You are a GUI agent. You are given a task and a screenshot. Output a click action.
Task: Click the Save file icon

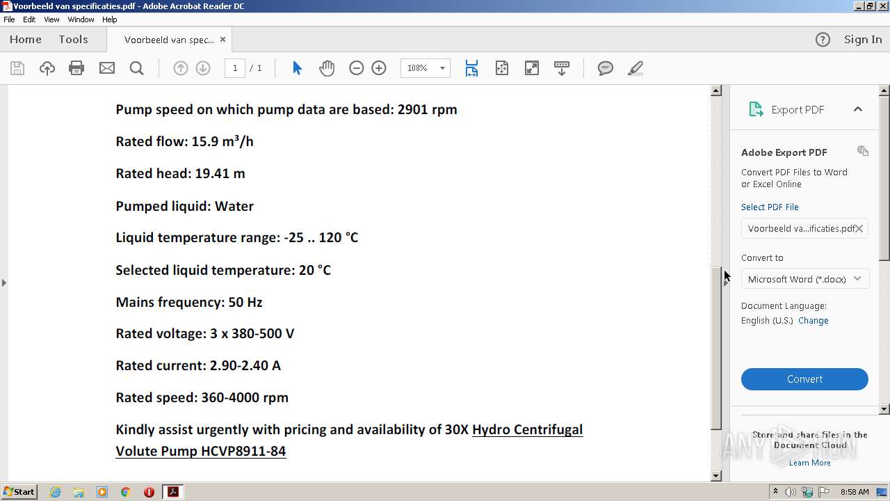17,68
